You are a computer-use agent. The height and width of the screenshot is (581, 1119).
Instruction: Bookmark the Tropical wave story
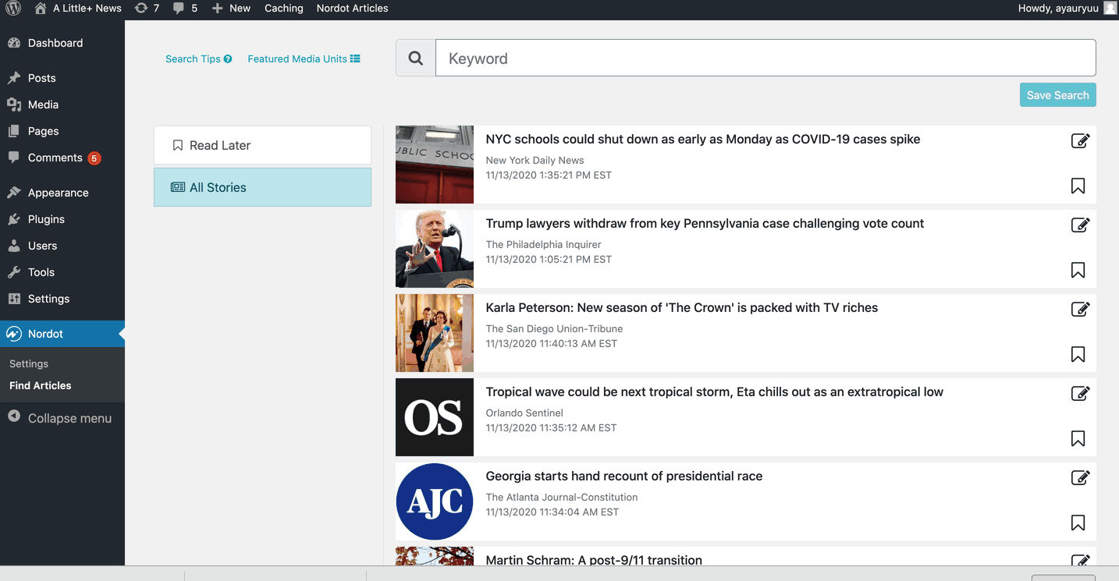click(1078, 439)
